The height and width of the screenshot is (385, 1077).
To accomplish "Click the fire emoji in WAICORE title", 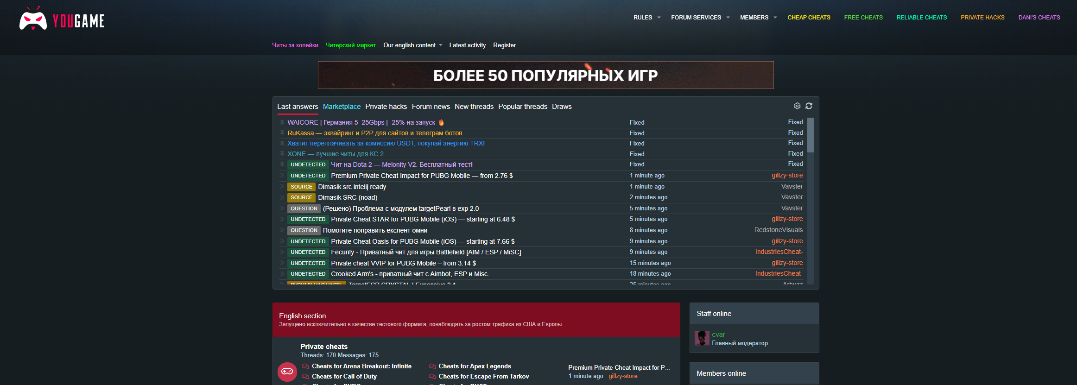I will point(441,122).
